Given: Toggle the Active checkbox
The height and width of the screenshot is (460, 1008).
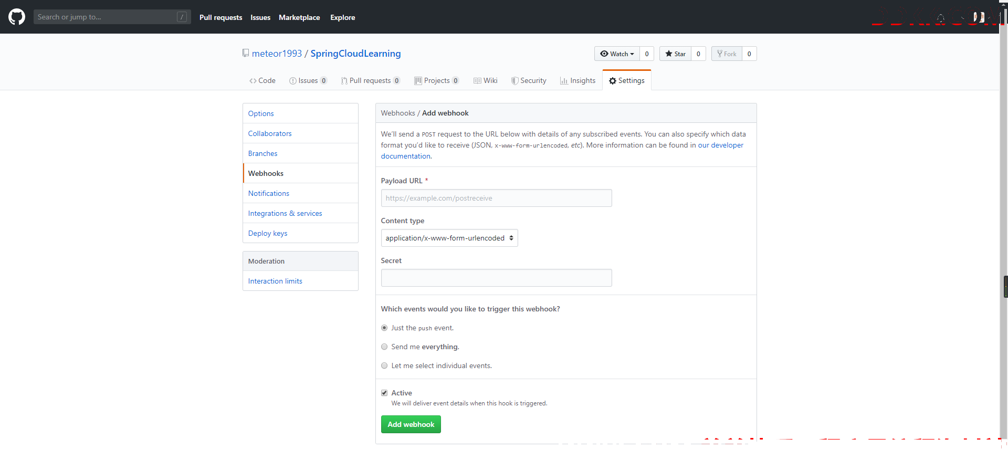Looking at the screenshot, I should pos(384,393).
